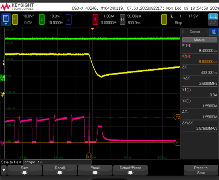Click the Email softkey
Screen dimensions: 219x180
point(95,170)
